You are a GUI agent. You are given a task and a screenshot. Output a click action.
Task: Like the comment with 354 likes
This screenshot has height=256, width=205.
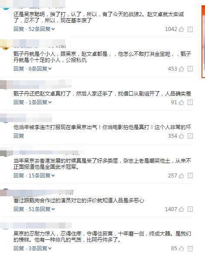(181, 136)
